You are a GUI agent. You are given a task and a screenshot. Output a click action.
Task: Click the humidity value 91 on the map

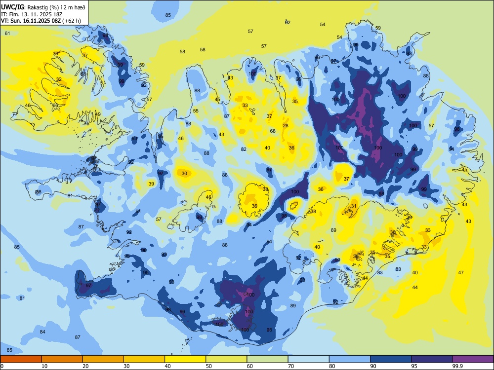[x=138, y=212]
